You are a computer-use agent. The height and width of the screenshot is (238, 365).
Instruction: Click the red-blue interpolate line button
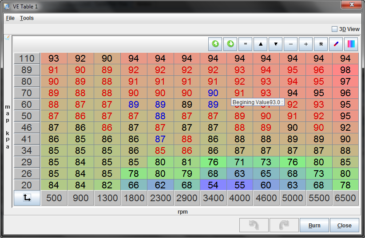coord(336,44)
